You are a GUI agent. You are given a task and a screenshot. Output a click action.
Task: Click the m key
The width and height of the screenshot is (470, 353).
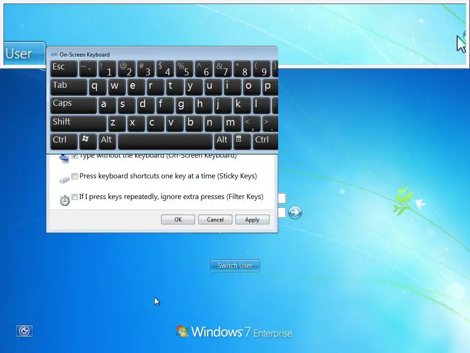point(233,124)
